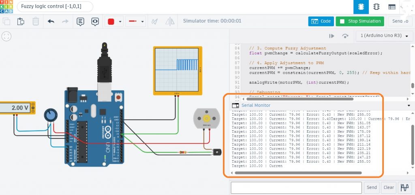Click the Tinkercad logo
Screen dimensions: 415x195
[x=6, y=6]
